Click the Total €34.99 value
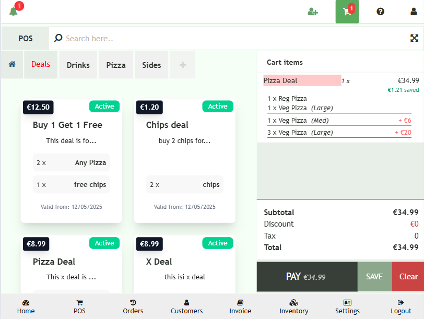 click(x=406, y=247)
